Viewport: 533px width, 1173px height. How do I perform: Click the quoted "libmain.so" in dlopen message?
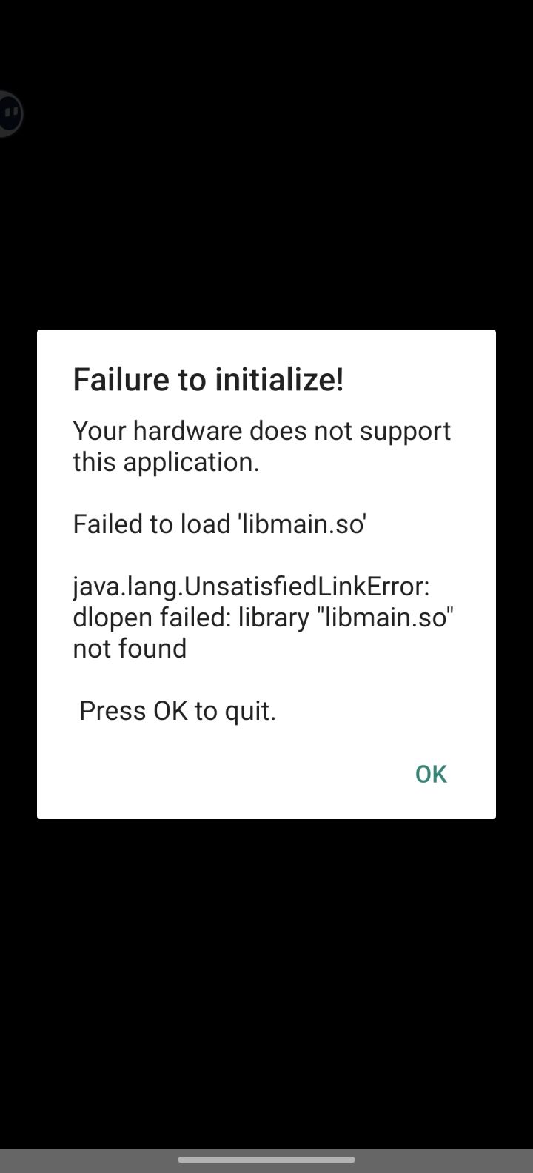point(385,616)
